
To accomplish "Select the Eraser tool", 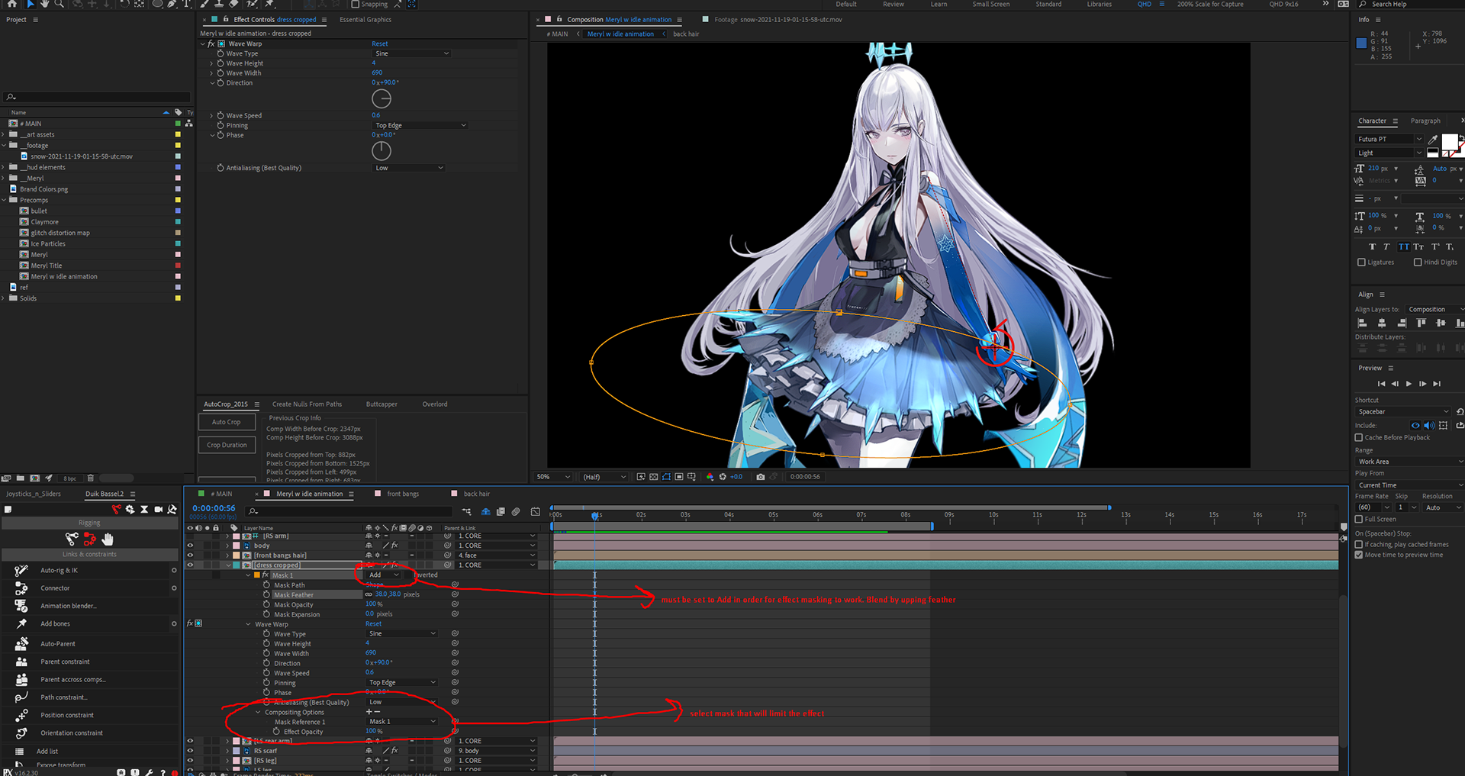I will coord(234,4).
